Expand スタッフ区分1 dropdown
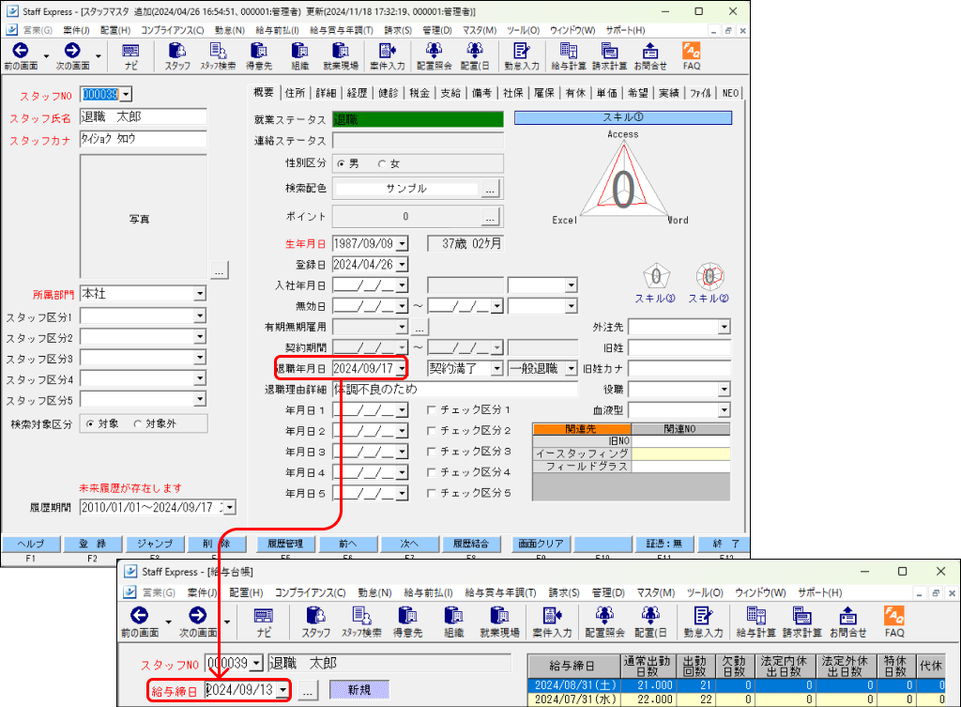961x707 pixels. click(x=200, y=315)
